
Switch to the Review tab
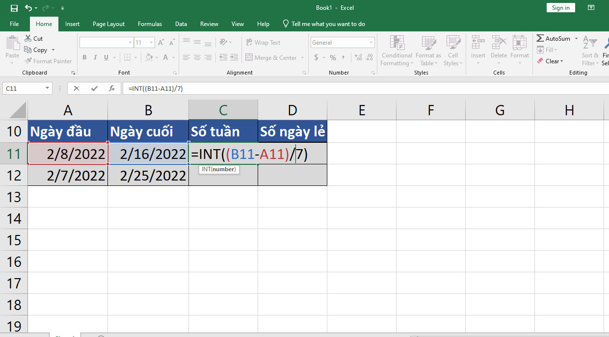click(209, 24)
